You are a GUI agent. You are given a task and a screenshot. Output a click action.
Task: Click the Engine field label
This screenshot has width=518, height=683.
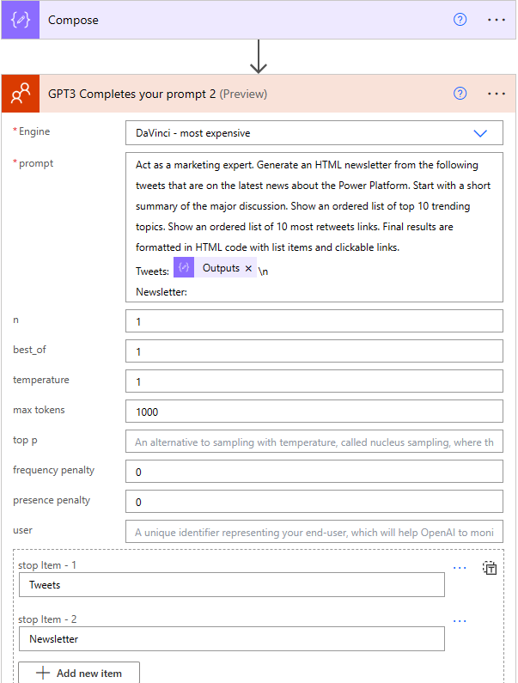(34, 131)
